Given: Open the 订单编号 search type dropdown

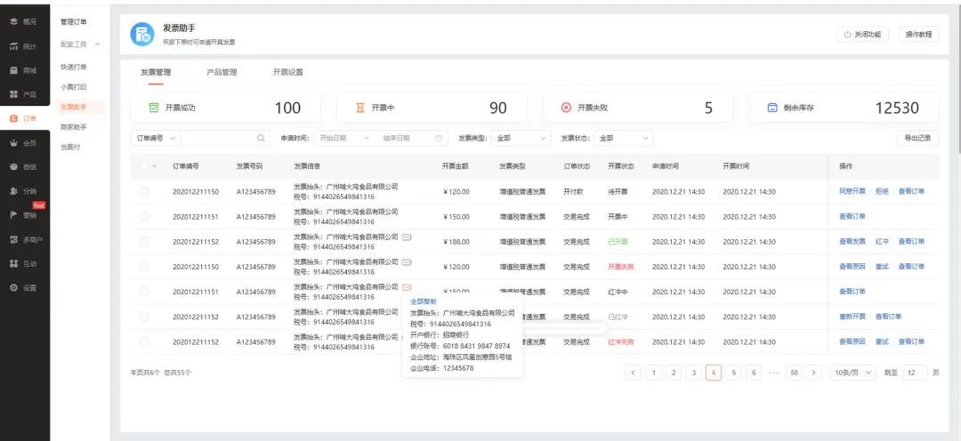Looking at the screenshot, I should pyautogui.click(x=155, y=138).
